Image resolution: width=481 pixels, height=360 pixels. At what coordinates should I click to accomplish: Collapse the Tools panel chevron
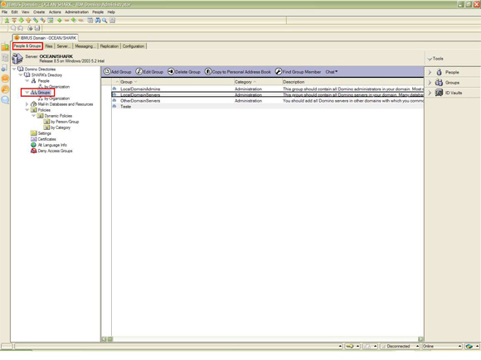[430, 59]
